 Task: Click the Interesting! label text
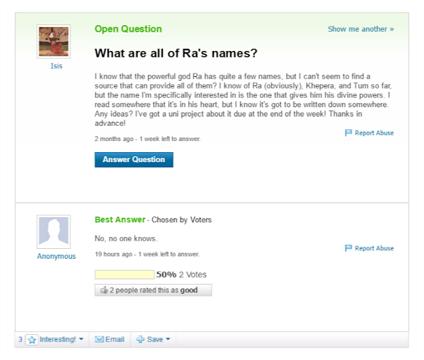pyautogui.click(x=58, y=339)
